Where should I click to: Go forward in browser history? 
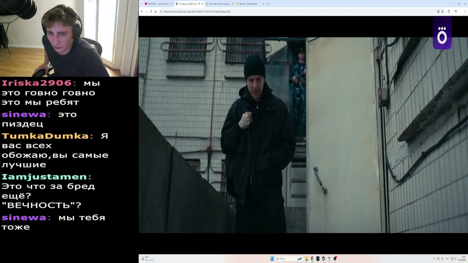[146, 11]
